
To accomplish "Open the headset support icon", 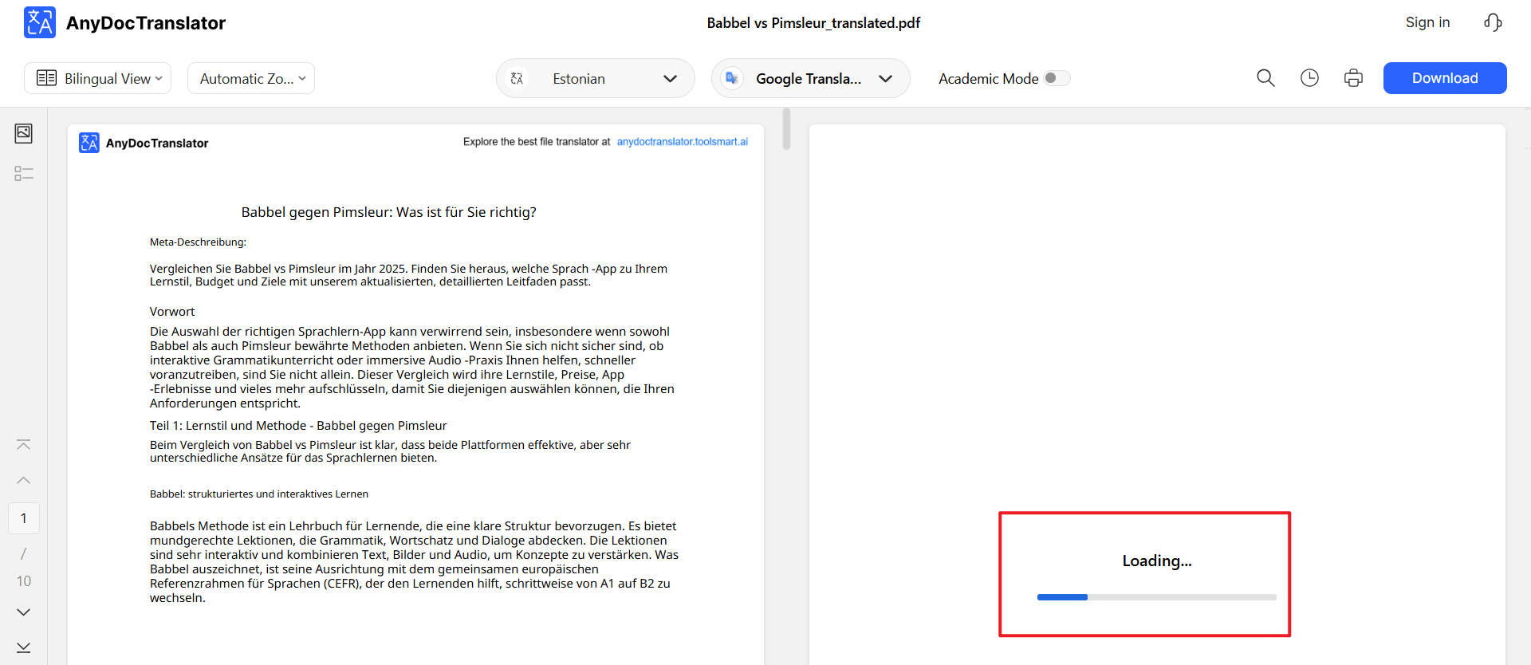I will pos(1493,22).
